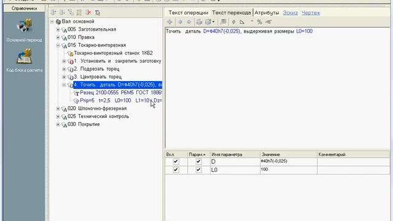Expand step 1 Установить и закрепить заготовку
This screenshot has width=393, height=221.
coord(64,61)
